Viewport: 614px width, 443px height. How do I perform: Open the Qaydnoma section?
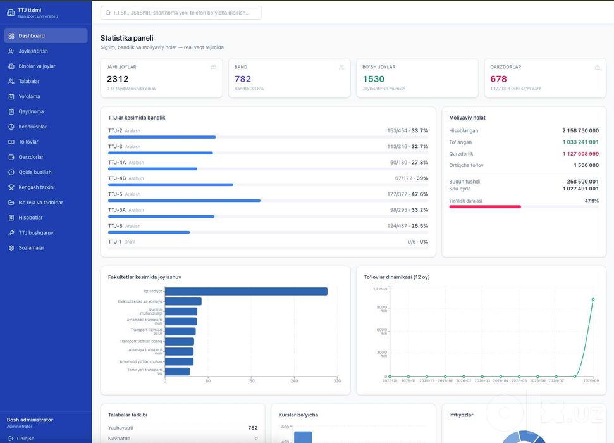click(x=46, y=112)
